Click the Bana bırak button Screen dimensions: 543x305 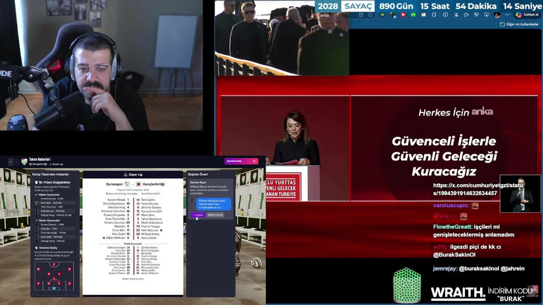[x=215, y=215]
